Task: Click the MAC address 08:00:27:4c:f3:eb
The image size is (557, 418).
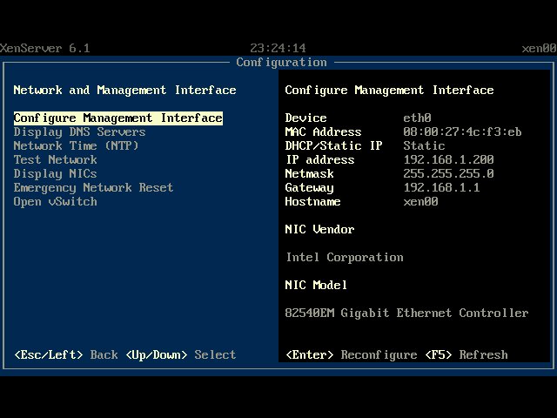Action: [462, 132]
